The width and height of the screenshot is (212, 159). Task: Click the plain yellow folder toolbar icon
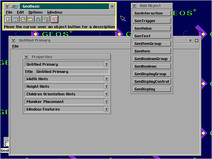pyautogui.click(x=30, y=19)
